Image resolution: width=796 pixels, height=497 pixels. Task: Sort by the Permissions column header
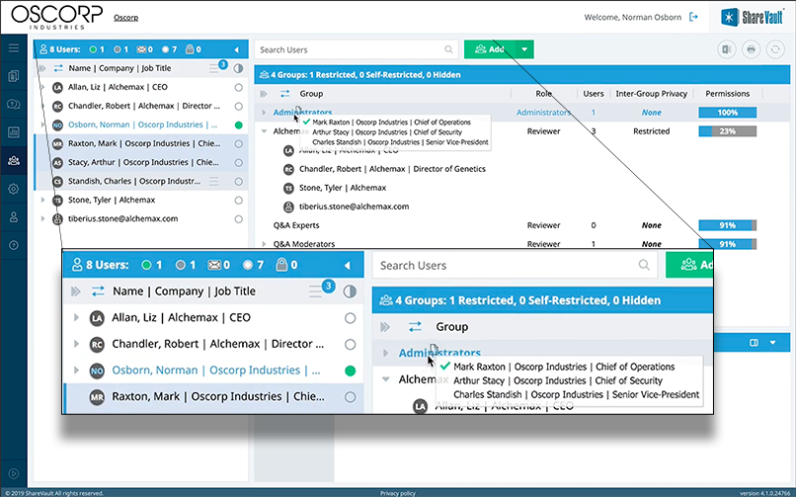pyautogui.click(x=728, y=94)
